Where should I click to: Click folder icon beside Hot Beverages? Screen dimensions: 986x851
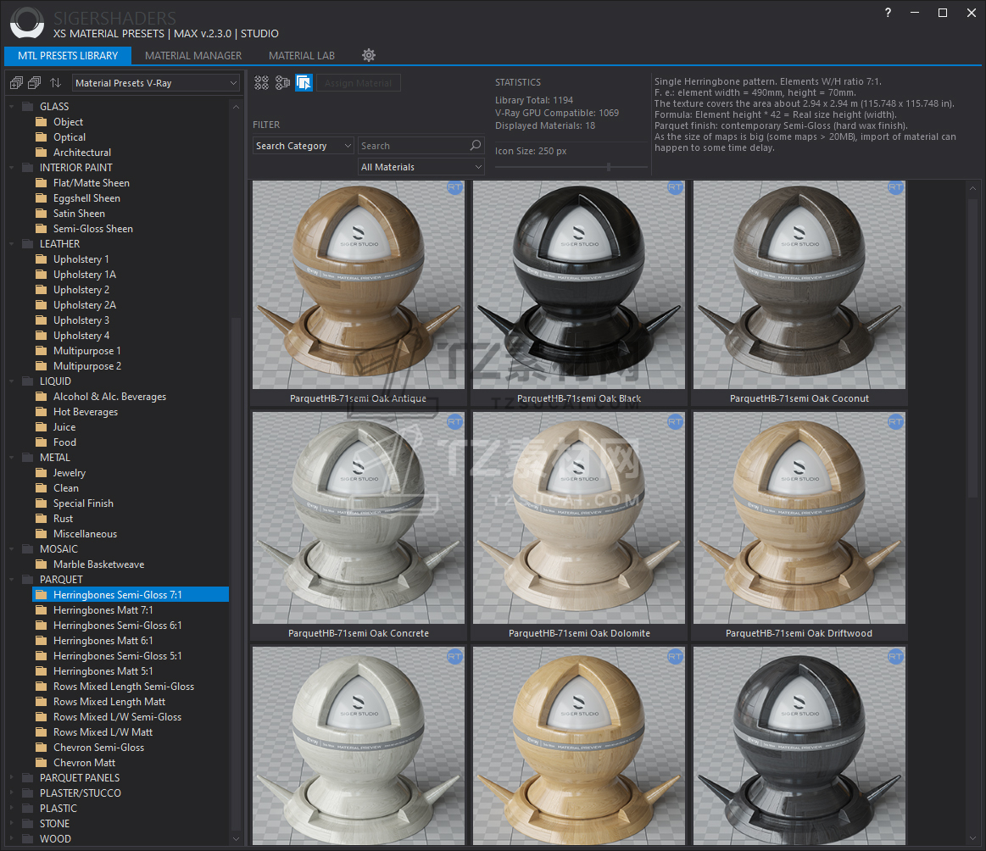pos(42,412)
